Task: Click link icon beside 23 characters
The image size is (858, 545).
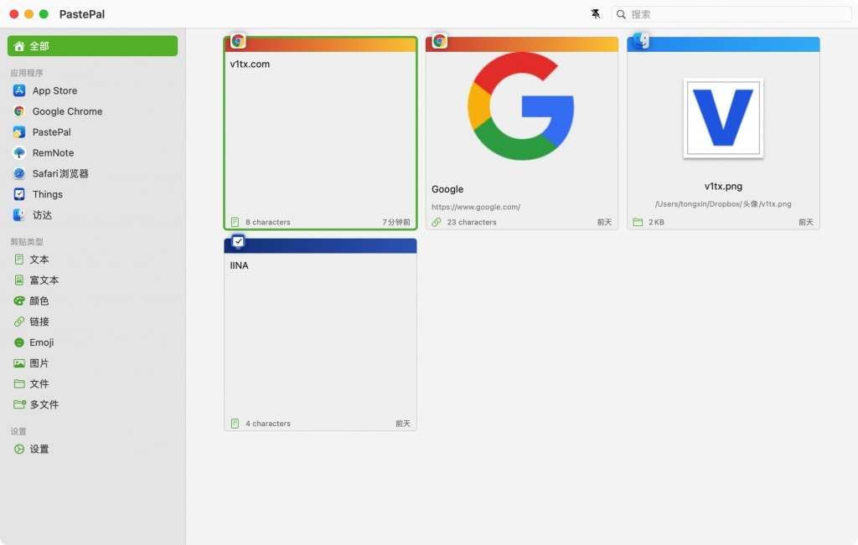Action: 436,223
